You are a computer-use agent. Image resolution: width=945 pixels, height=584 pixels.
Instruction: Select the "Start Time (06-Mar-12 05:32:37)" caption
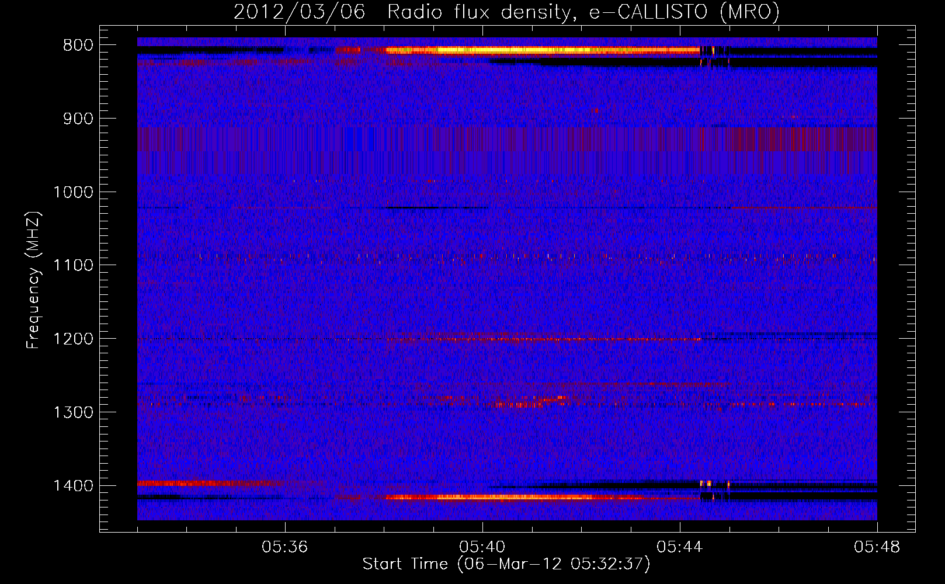tap(506, 564)
